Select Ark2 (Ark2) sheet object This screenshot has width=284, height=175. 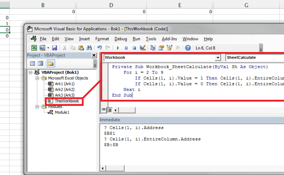[x=65, y=89]
